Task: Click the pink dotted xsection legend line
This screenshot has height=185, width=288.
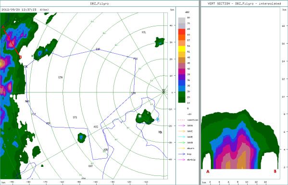Action: (x=181, y=120)
